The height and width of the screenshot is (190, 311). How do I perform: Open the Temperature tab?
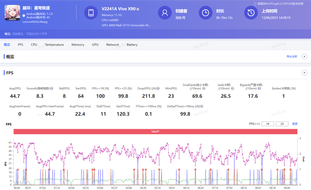54,45
